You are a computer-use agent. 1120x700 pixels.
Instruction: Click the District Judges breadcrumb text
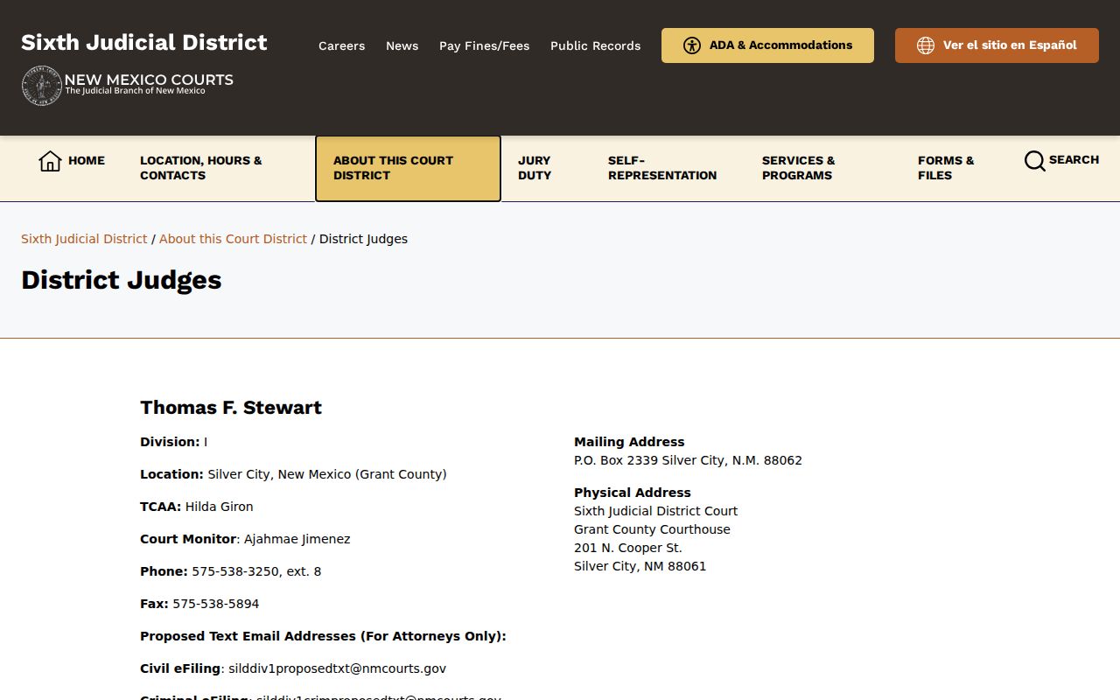coord(363,239)
